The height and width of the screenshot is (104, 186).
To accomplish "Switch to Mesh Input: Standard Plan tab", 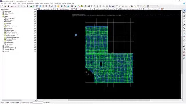I will click(x=46, y=9).
